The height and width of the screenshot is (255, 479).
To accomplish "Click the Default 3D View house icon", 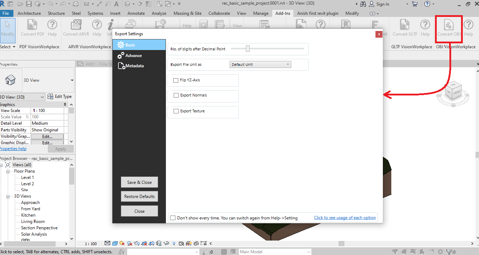I will pyautogui.click(x=127, y=4).
